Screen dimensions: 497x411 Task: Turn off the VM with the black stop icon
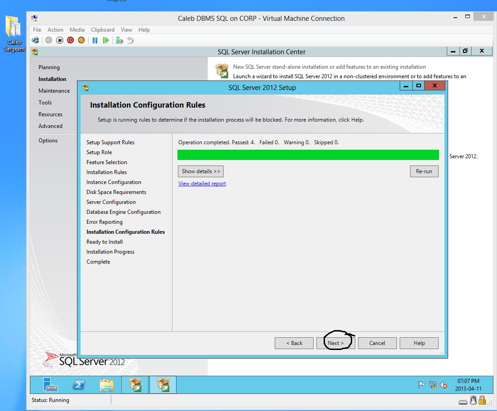tap(60, 40)
